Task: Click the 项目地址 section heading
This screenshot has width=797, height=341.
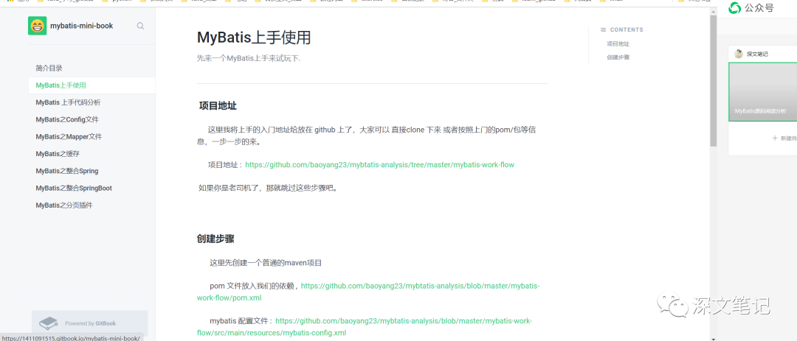Action: coord(218,106)
